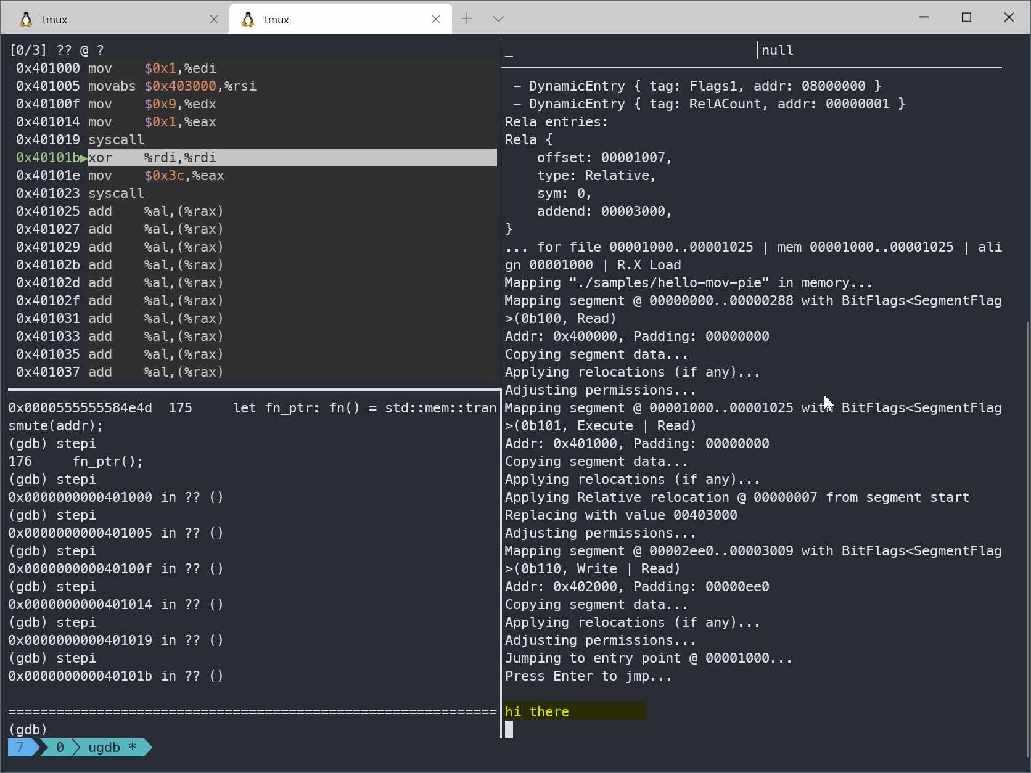Screen dimensions: 1031x773
Task: Click the tmux session number 7 segment
Action: coord(20,747)
